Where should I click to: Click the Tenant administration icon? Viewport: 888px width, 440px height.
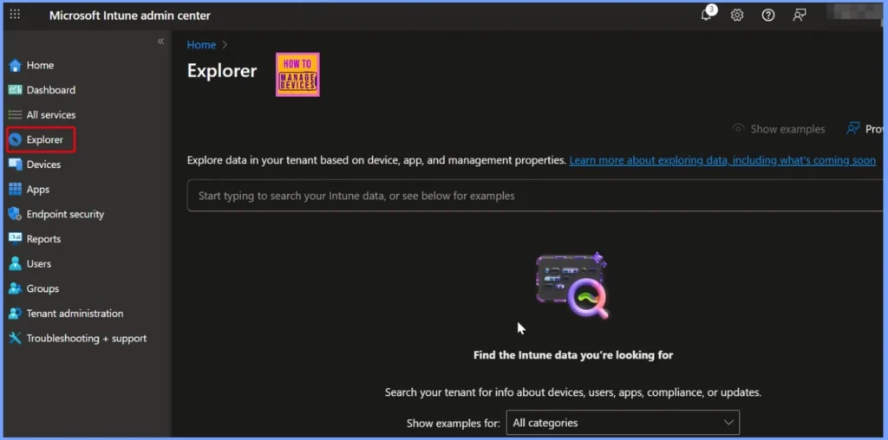(15, 314)
